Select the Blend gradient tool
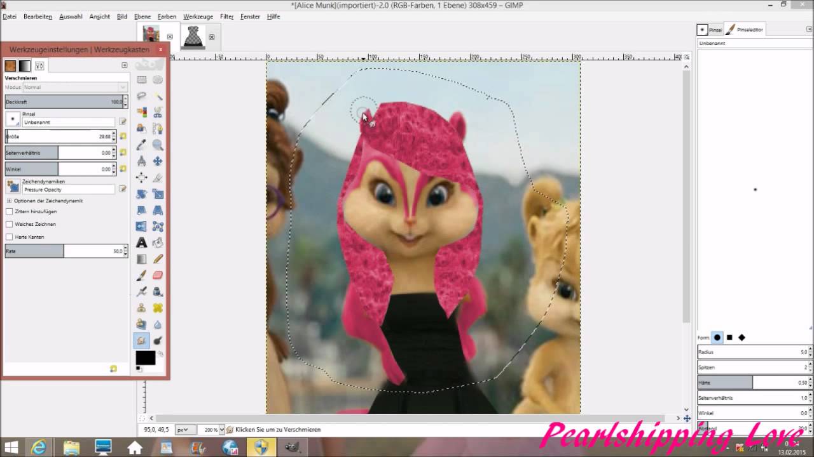The height and width of the screenshot is (457, 814). tap(142, 259)
